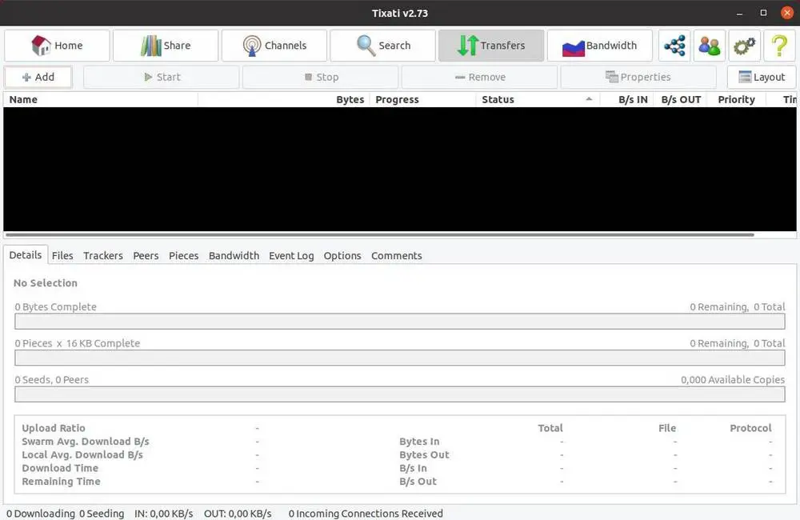Click 'OUT: 0,00 KB/s' status entry
This screenshot has width=800, height=520.
[238, 514]
